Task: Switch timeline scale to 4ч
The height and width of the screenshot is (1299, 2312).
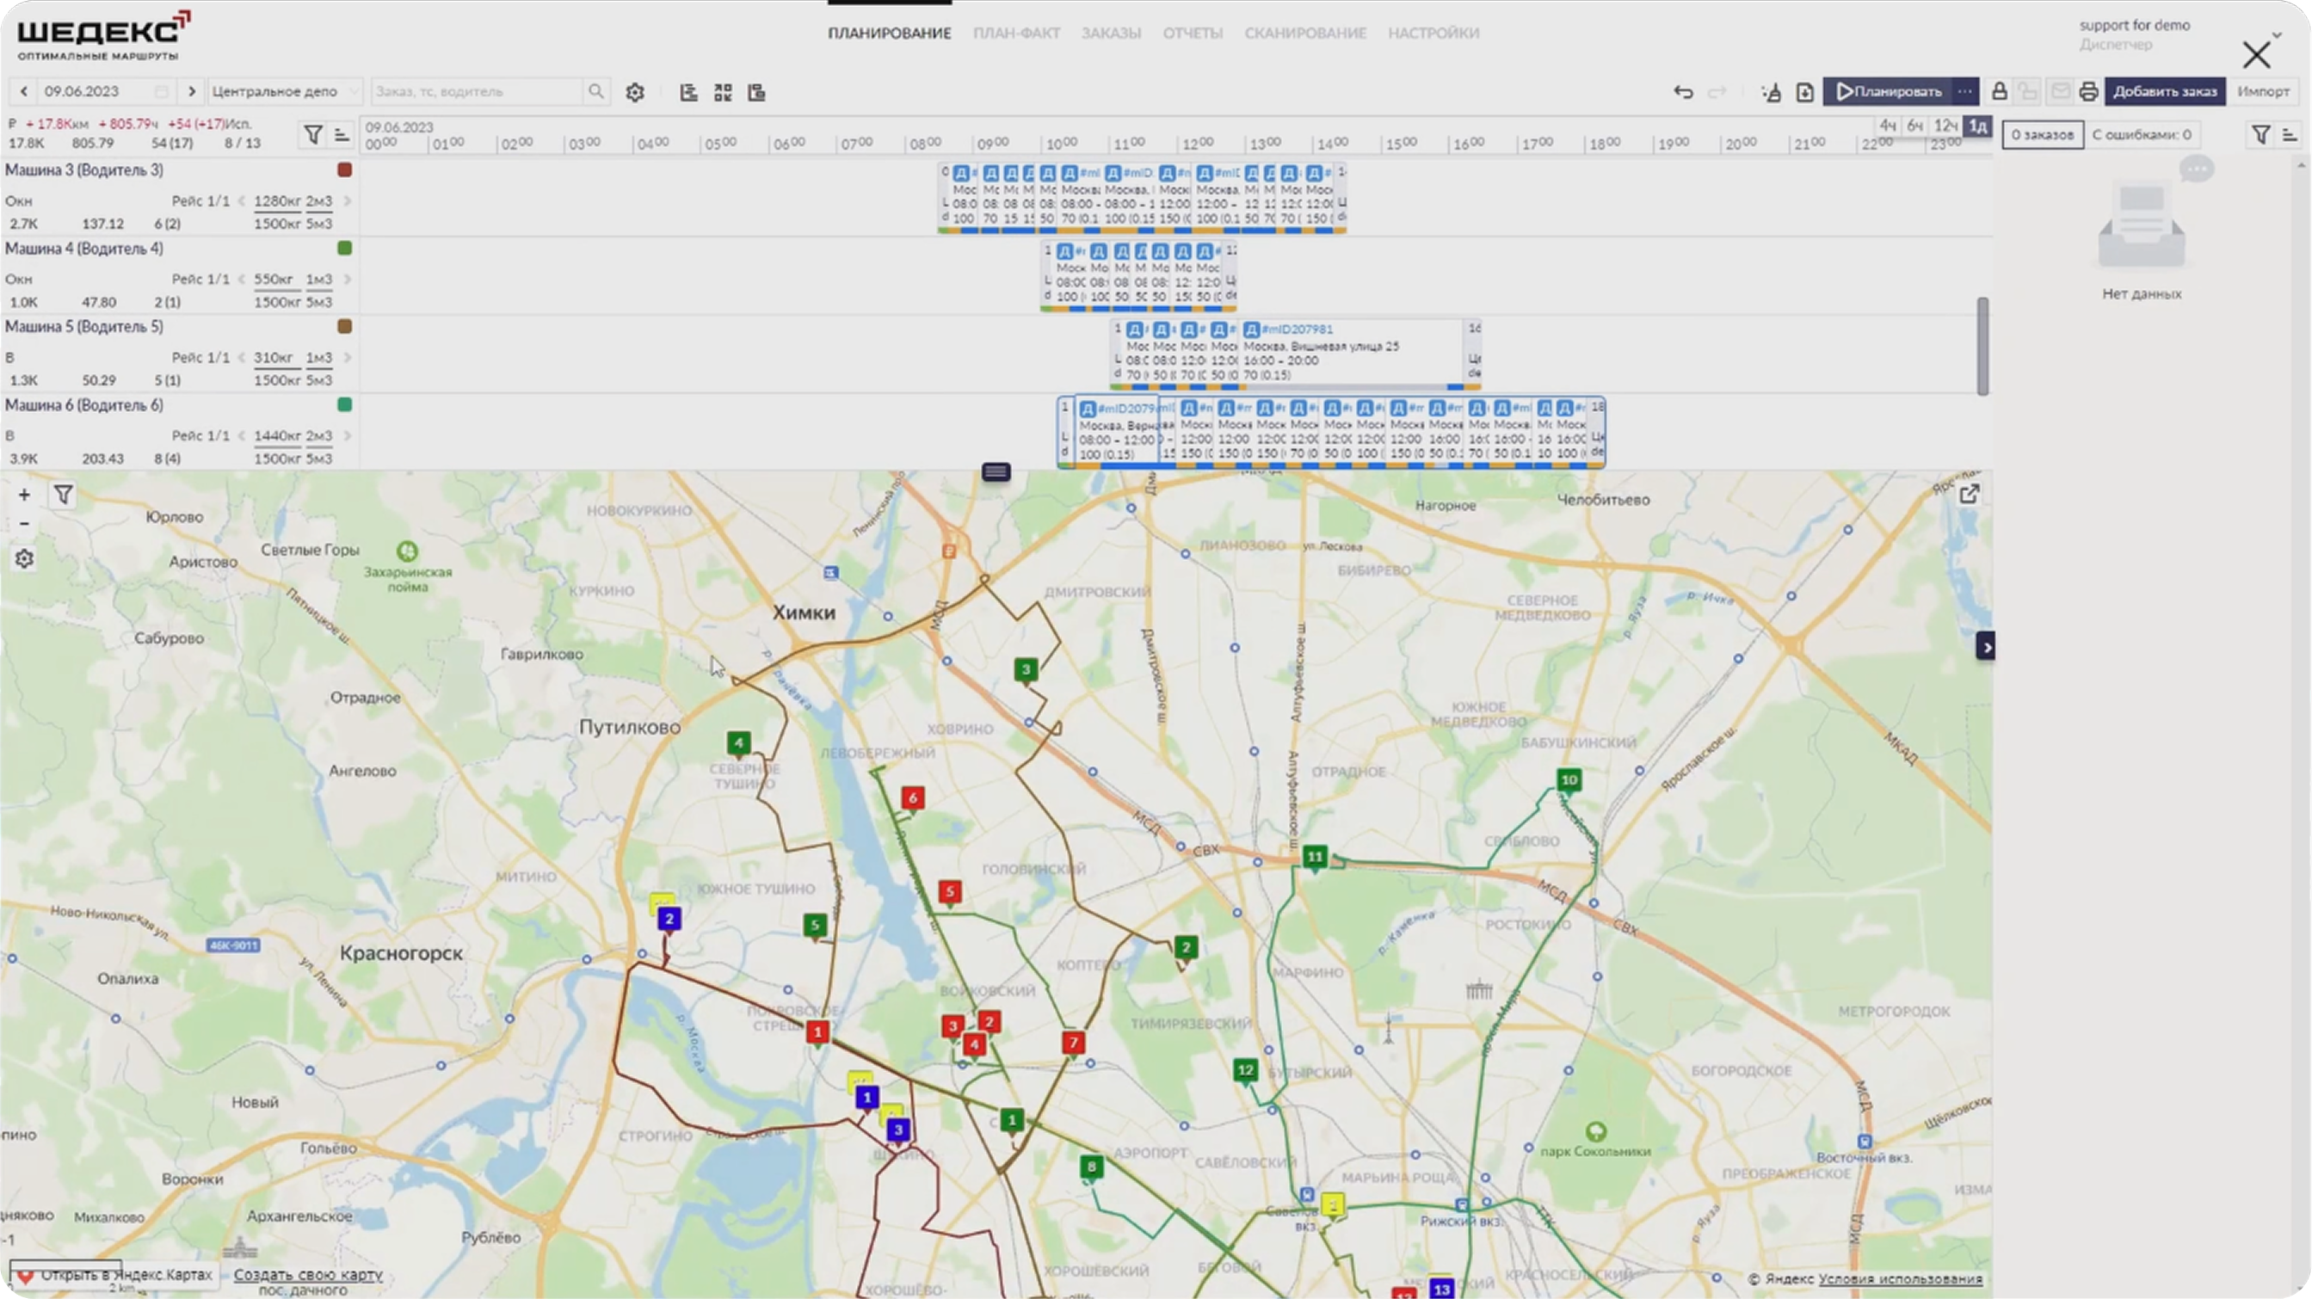Action: (x=1888, y=126)
